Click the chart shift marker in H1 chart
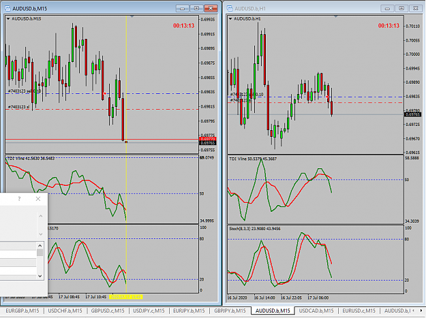426x318 pixels. (x=336, y=17)
